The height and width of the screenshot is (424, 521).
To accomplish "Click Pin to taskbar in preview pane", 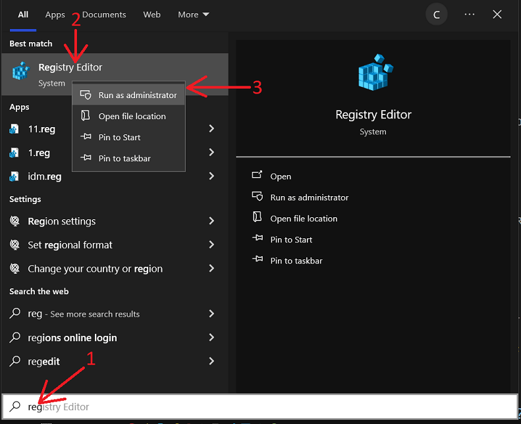I will 296,261.
